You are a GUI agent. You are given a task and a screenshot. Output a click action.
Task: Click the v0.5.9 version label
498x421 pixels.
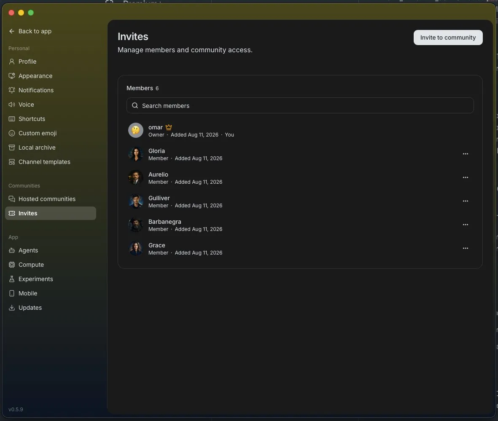point(16,410)
